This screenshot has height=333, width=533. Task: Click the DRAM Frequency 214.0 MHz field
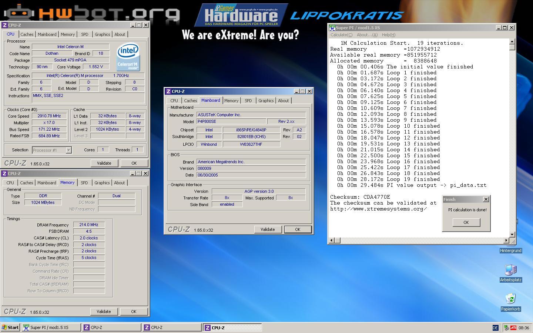(89, 225)
